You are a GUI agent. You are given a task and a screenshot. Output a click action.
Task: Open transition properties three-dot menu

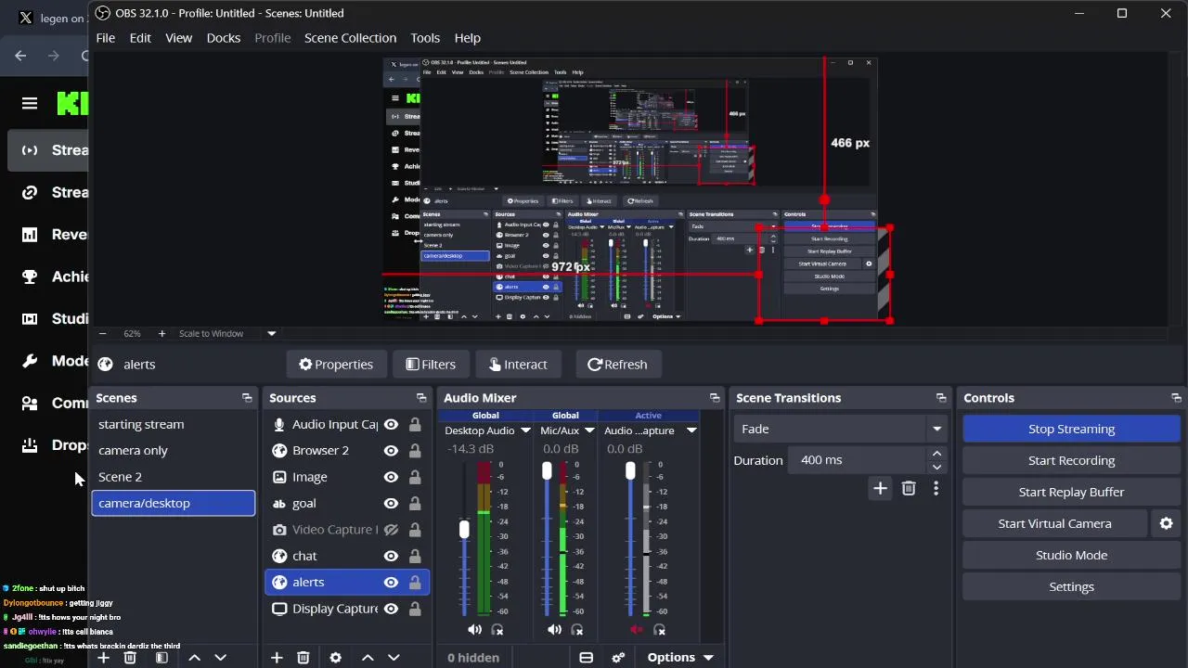[x=936, y=488]
